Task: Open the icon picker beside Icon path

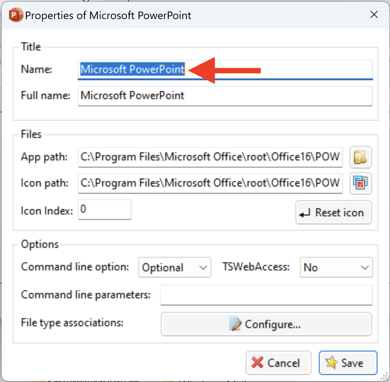Action: coord(360,183)
